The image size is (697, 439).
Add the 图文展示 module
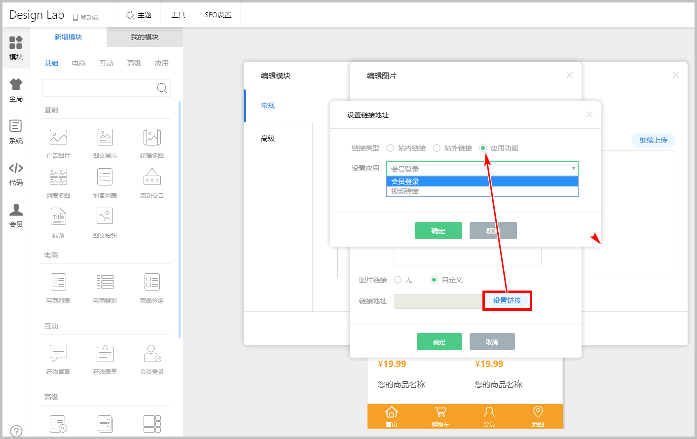point(105,144)
